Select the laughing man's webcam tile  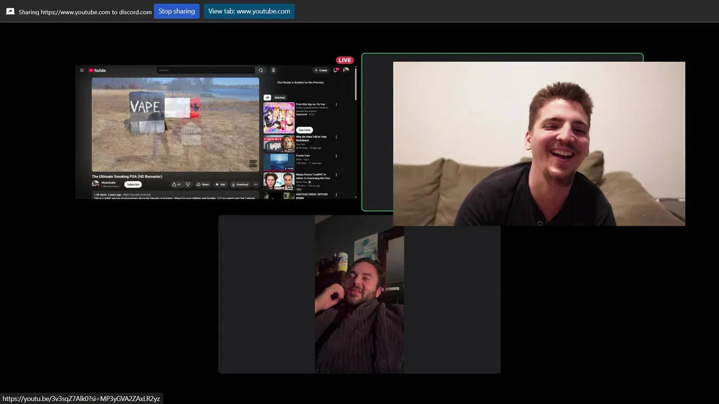(x=539, y=144)
